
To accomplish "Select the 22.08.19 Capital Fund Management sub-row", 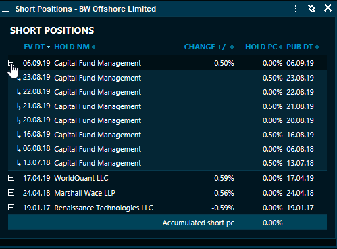I will coord(167,92).
